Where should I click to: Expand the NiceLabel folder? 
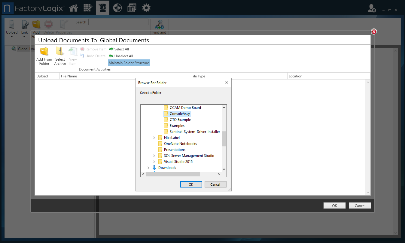point(154,137)
